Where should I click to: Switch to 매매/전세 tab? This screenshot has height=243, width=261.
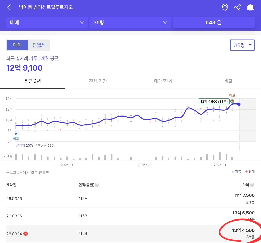[x=163, y=81]
